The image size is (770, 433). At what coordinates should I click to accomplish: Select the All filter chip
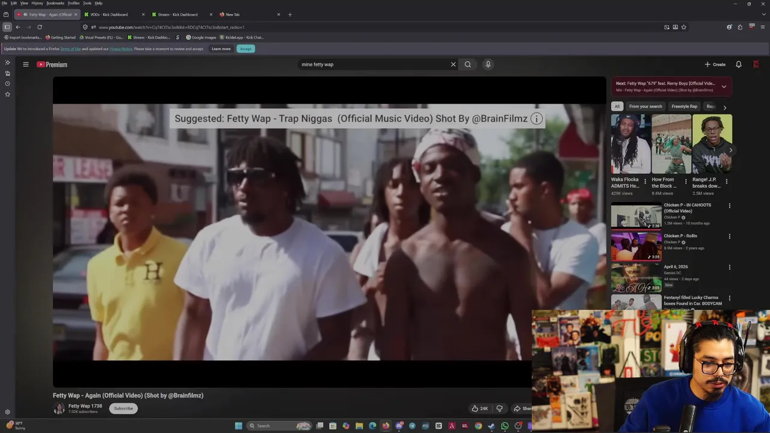[x=617, y=106]
